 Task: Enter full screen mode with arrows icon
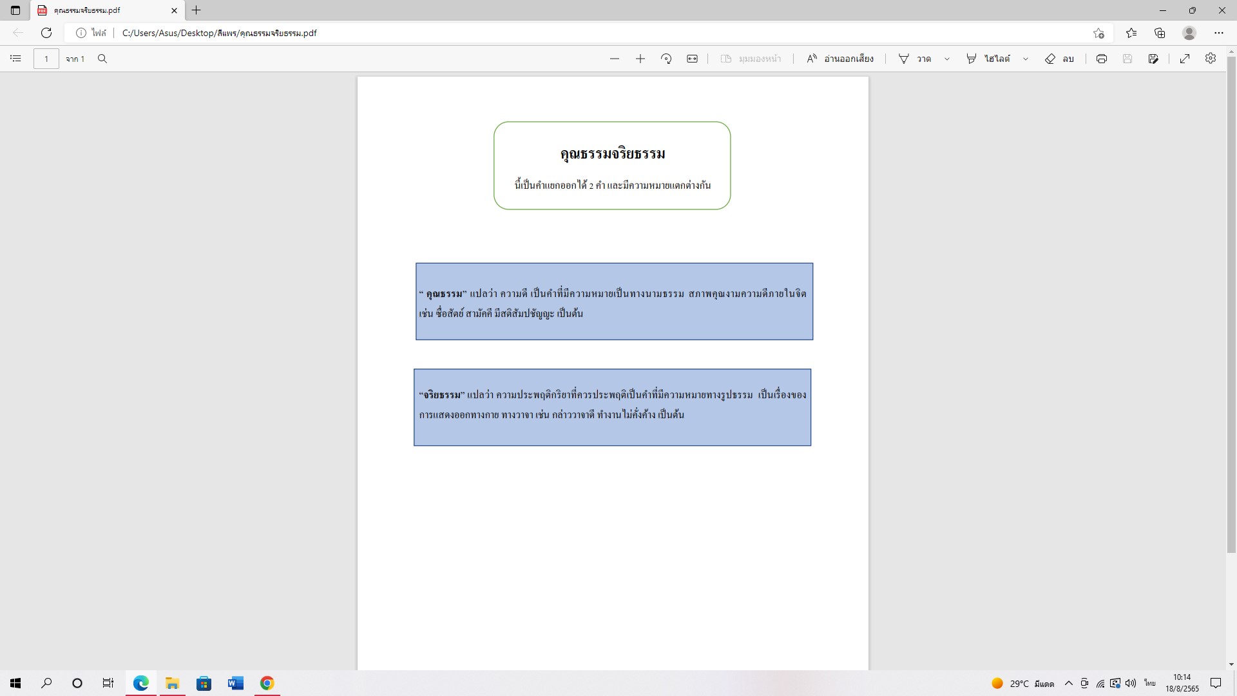tap(1185, 59)
